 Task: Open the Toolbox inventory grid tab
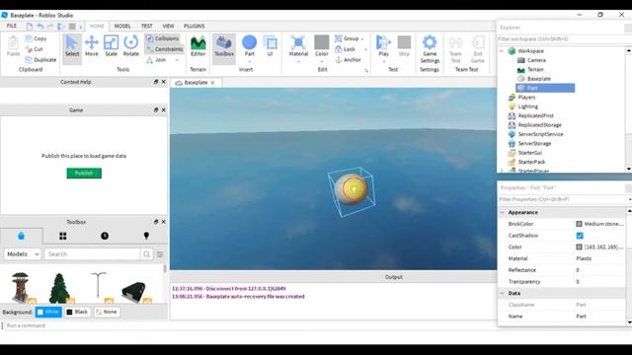point(63,236)
